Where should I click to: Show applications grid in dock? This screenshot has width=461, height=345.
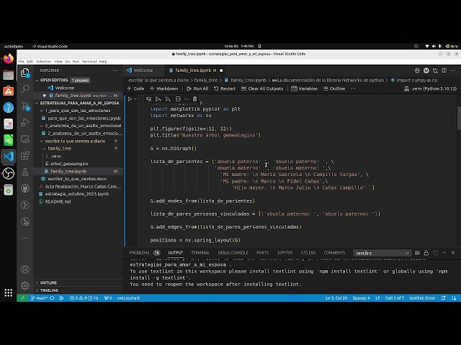pos(8,293)
